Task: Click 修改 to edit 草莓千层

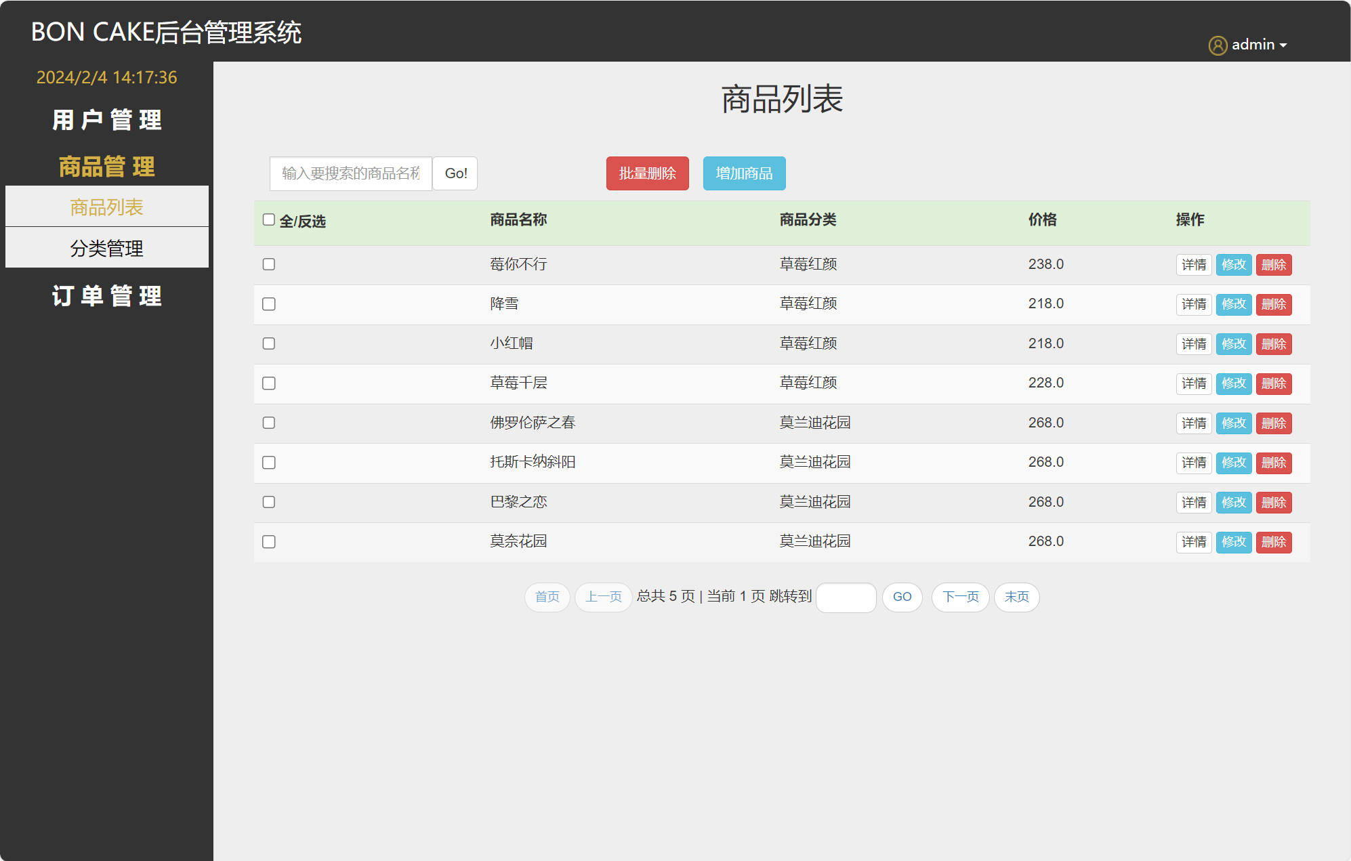Action: click(1233, 383)
